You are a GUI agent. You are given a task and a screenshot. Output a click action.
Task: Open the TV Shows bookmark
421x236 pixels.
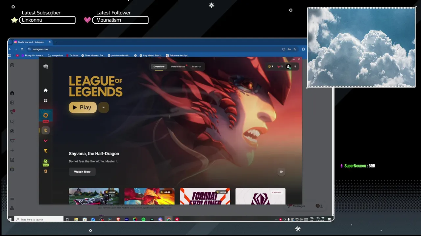click(72, 55)
